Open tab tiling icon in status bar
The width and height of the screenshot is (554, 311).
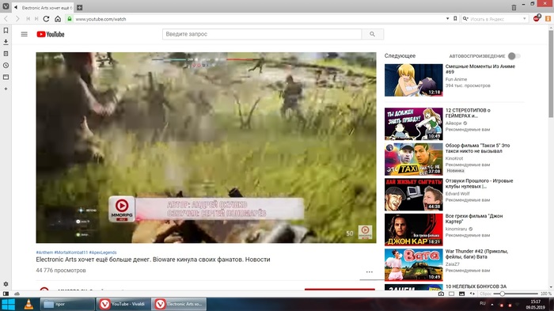(x=452, y=294)
